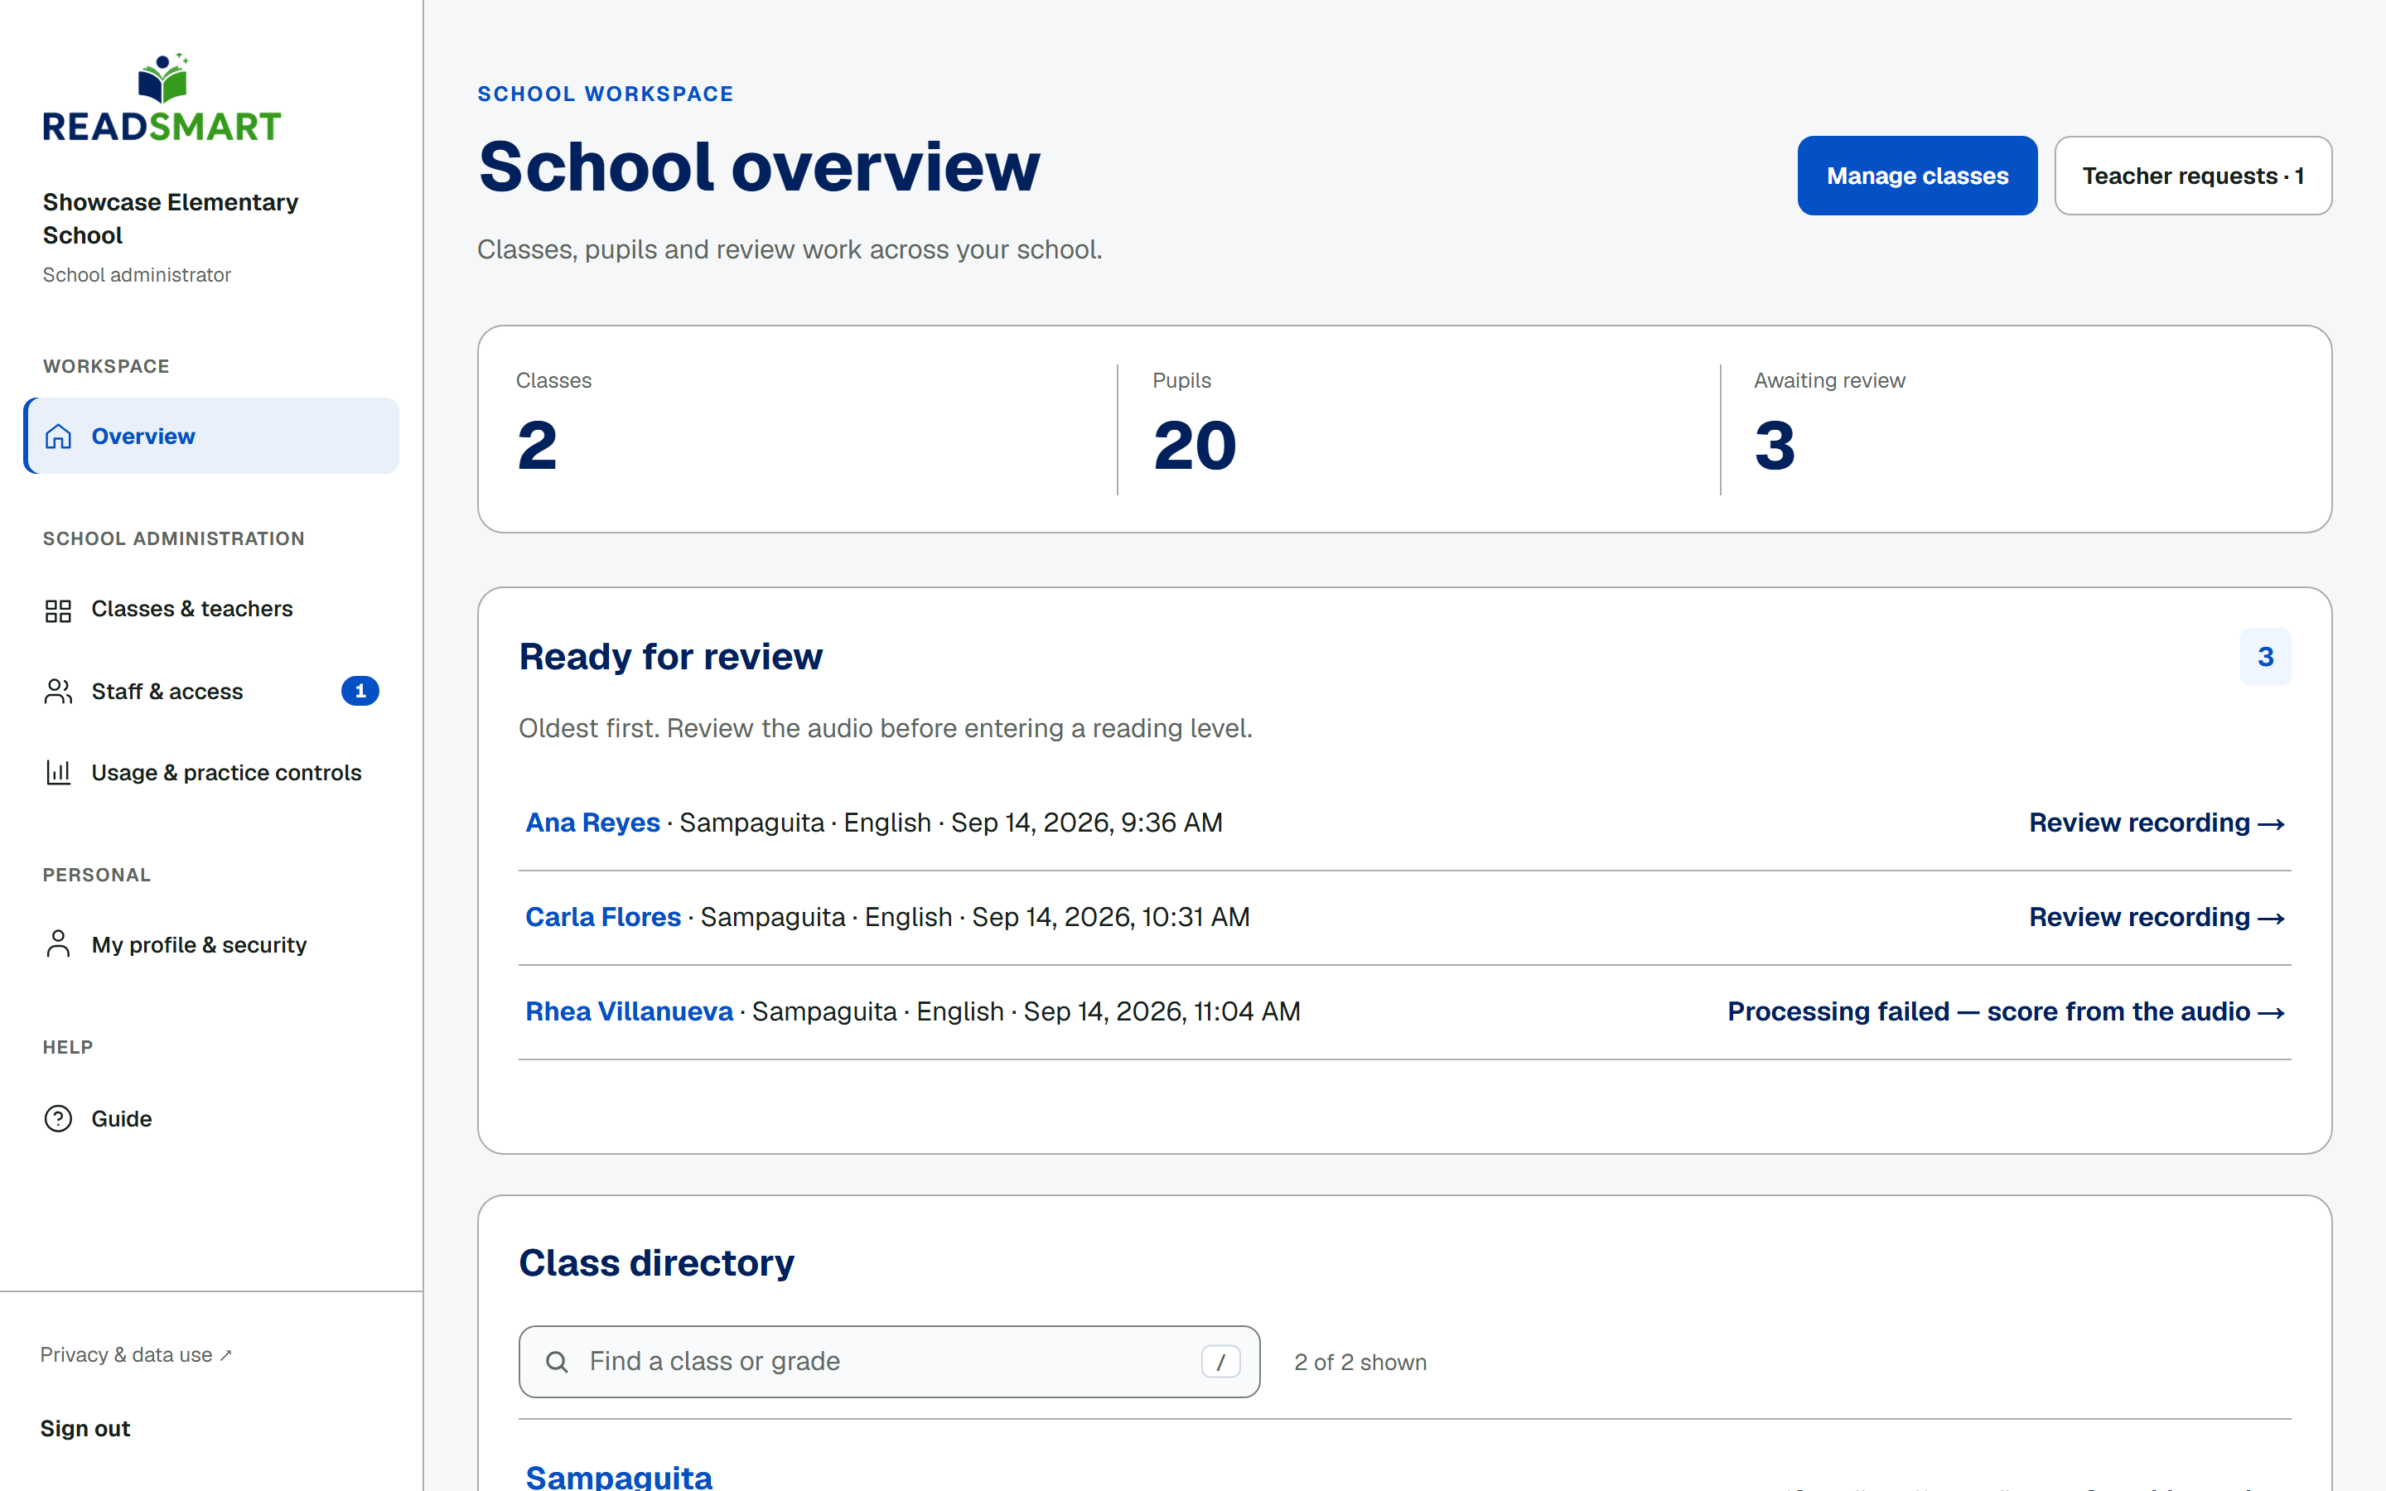This screenshot has width=2386, height=1491.
Task: Click Sign out
Action: point(85,1429)
